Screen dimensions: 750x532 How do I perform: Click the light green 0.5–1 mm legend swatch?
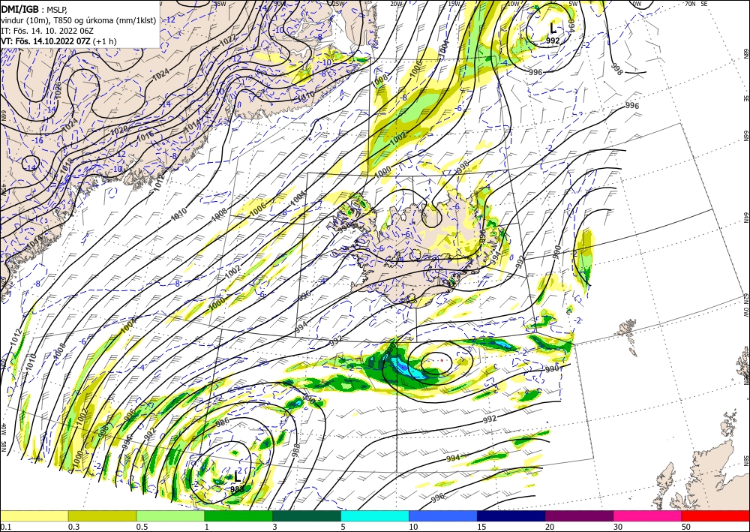(x=170, y=515)
